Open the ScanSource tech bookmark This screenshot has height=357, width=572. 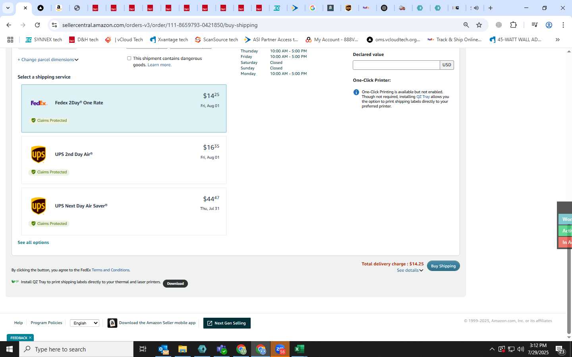click(x=216, y=40)
